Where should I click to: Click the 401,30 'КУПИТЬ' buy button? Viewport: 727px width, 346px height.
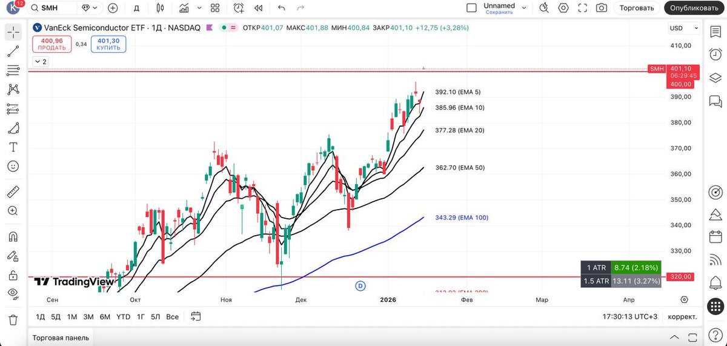coord(108,44)
